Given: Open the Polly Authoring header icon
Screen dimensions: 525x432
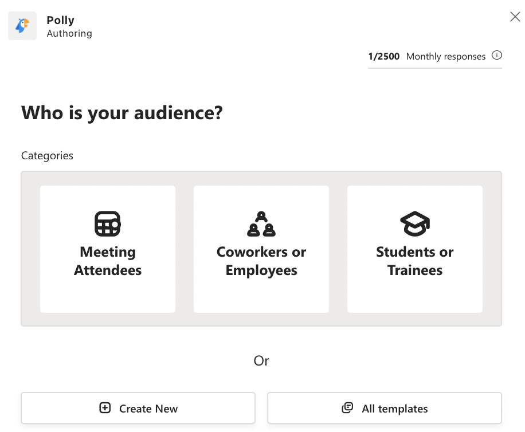Looking at the screenshot, I should [x=22, y=25].
